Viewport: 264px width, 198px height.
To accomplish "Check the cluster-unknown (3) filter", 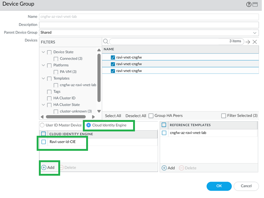I will (x=56, y=111).
